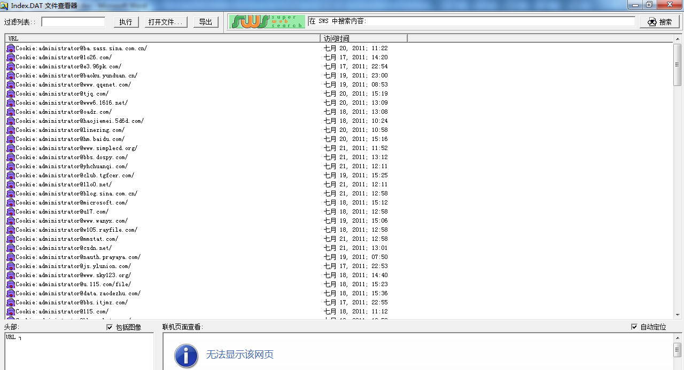The image size is (684, 370).
Task: Click the Index.DAT app icon in title bar
Action: click(5, 5)
